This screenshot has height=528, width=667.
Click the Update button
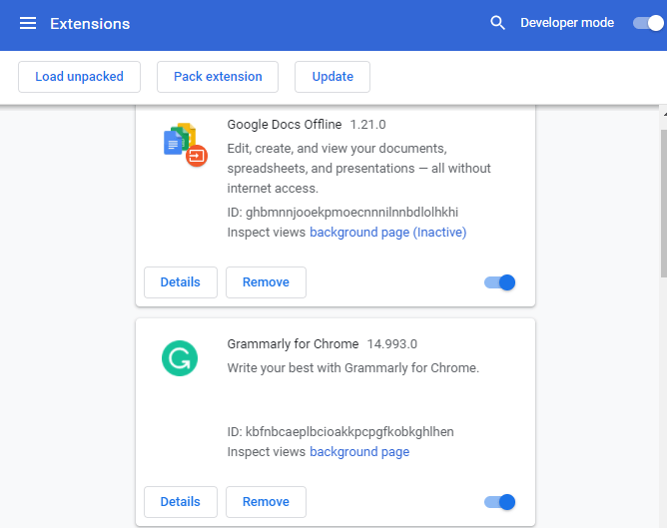[x=333, y=77]
